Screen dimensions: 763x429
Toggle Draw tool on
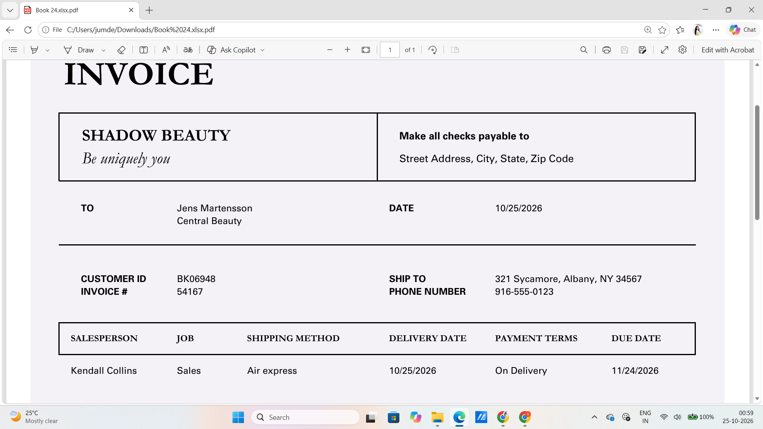coord(79,50)
